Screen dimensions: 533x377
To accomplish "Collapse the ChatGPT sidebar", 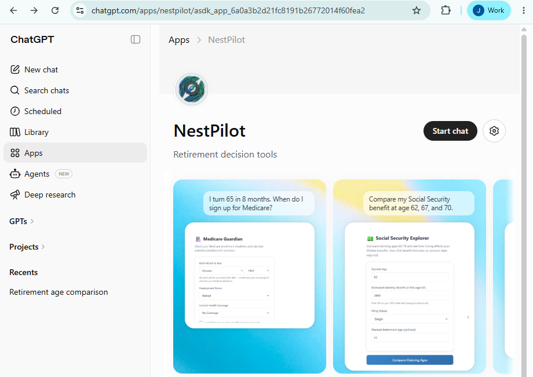I will [x=136, y=39].
